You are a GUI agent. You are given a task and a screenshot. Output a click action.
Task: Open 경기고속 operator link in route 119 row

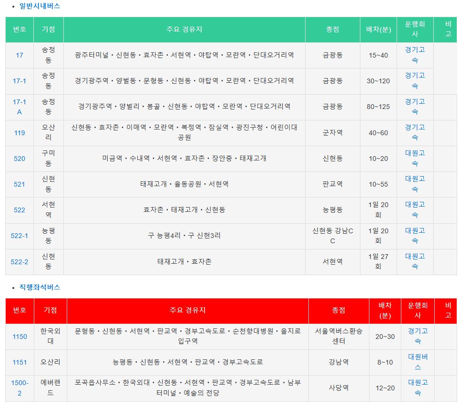click(415, 132)
